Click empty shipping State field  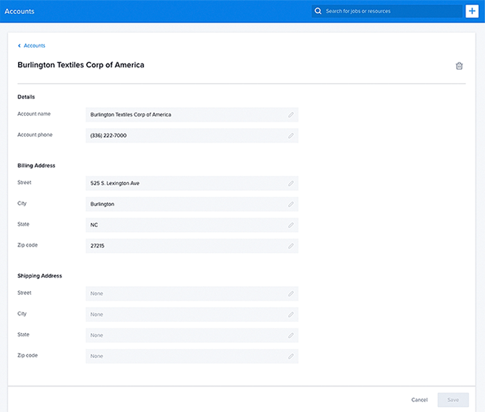(192, 335)
